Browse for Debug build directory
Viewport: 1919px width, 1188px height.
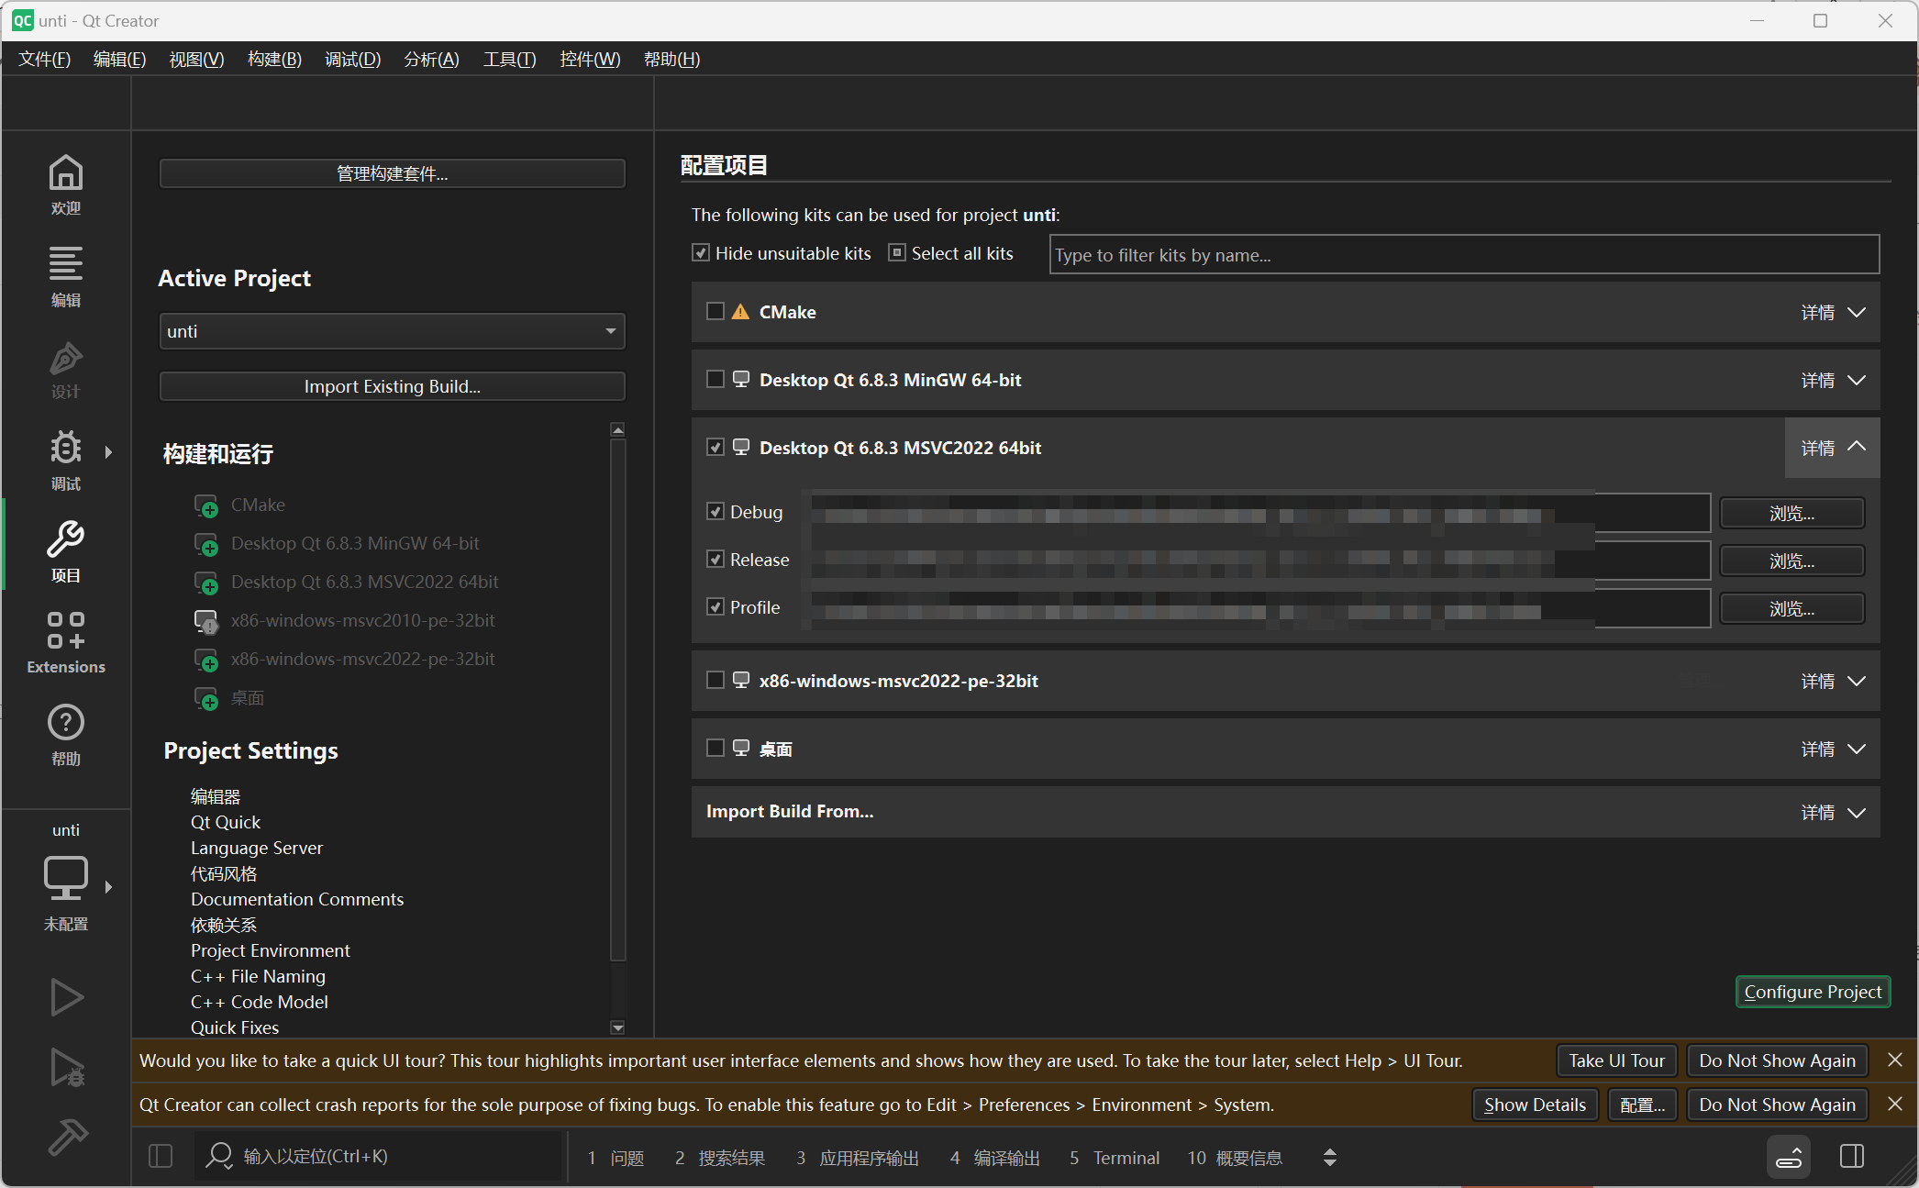[x=1791, y=513]
